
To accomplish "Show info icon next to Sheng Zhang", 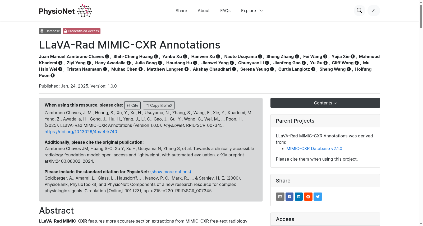I will [297, 56].
